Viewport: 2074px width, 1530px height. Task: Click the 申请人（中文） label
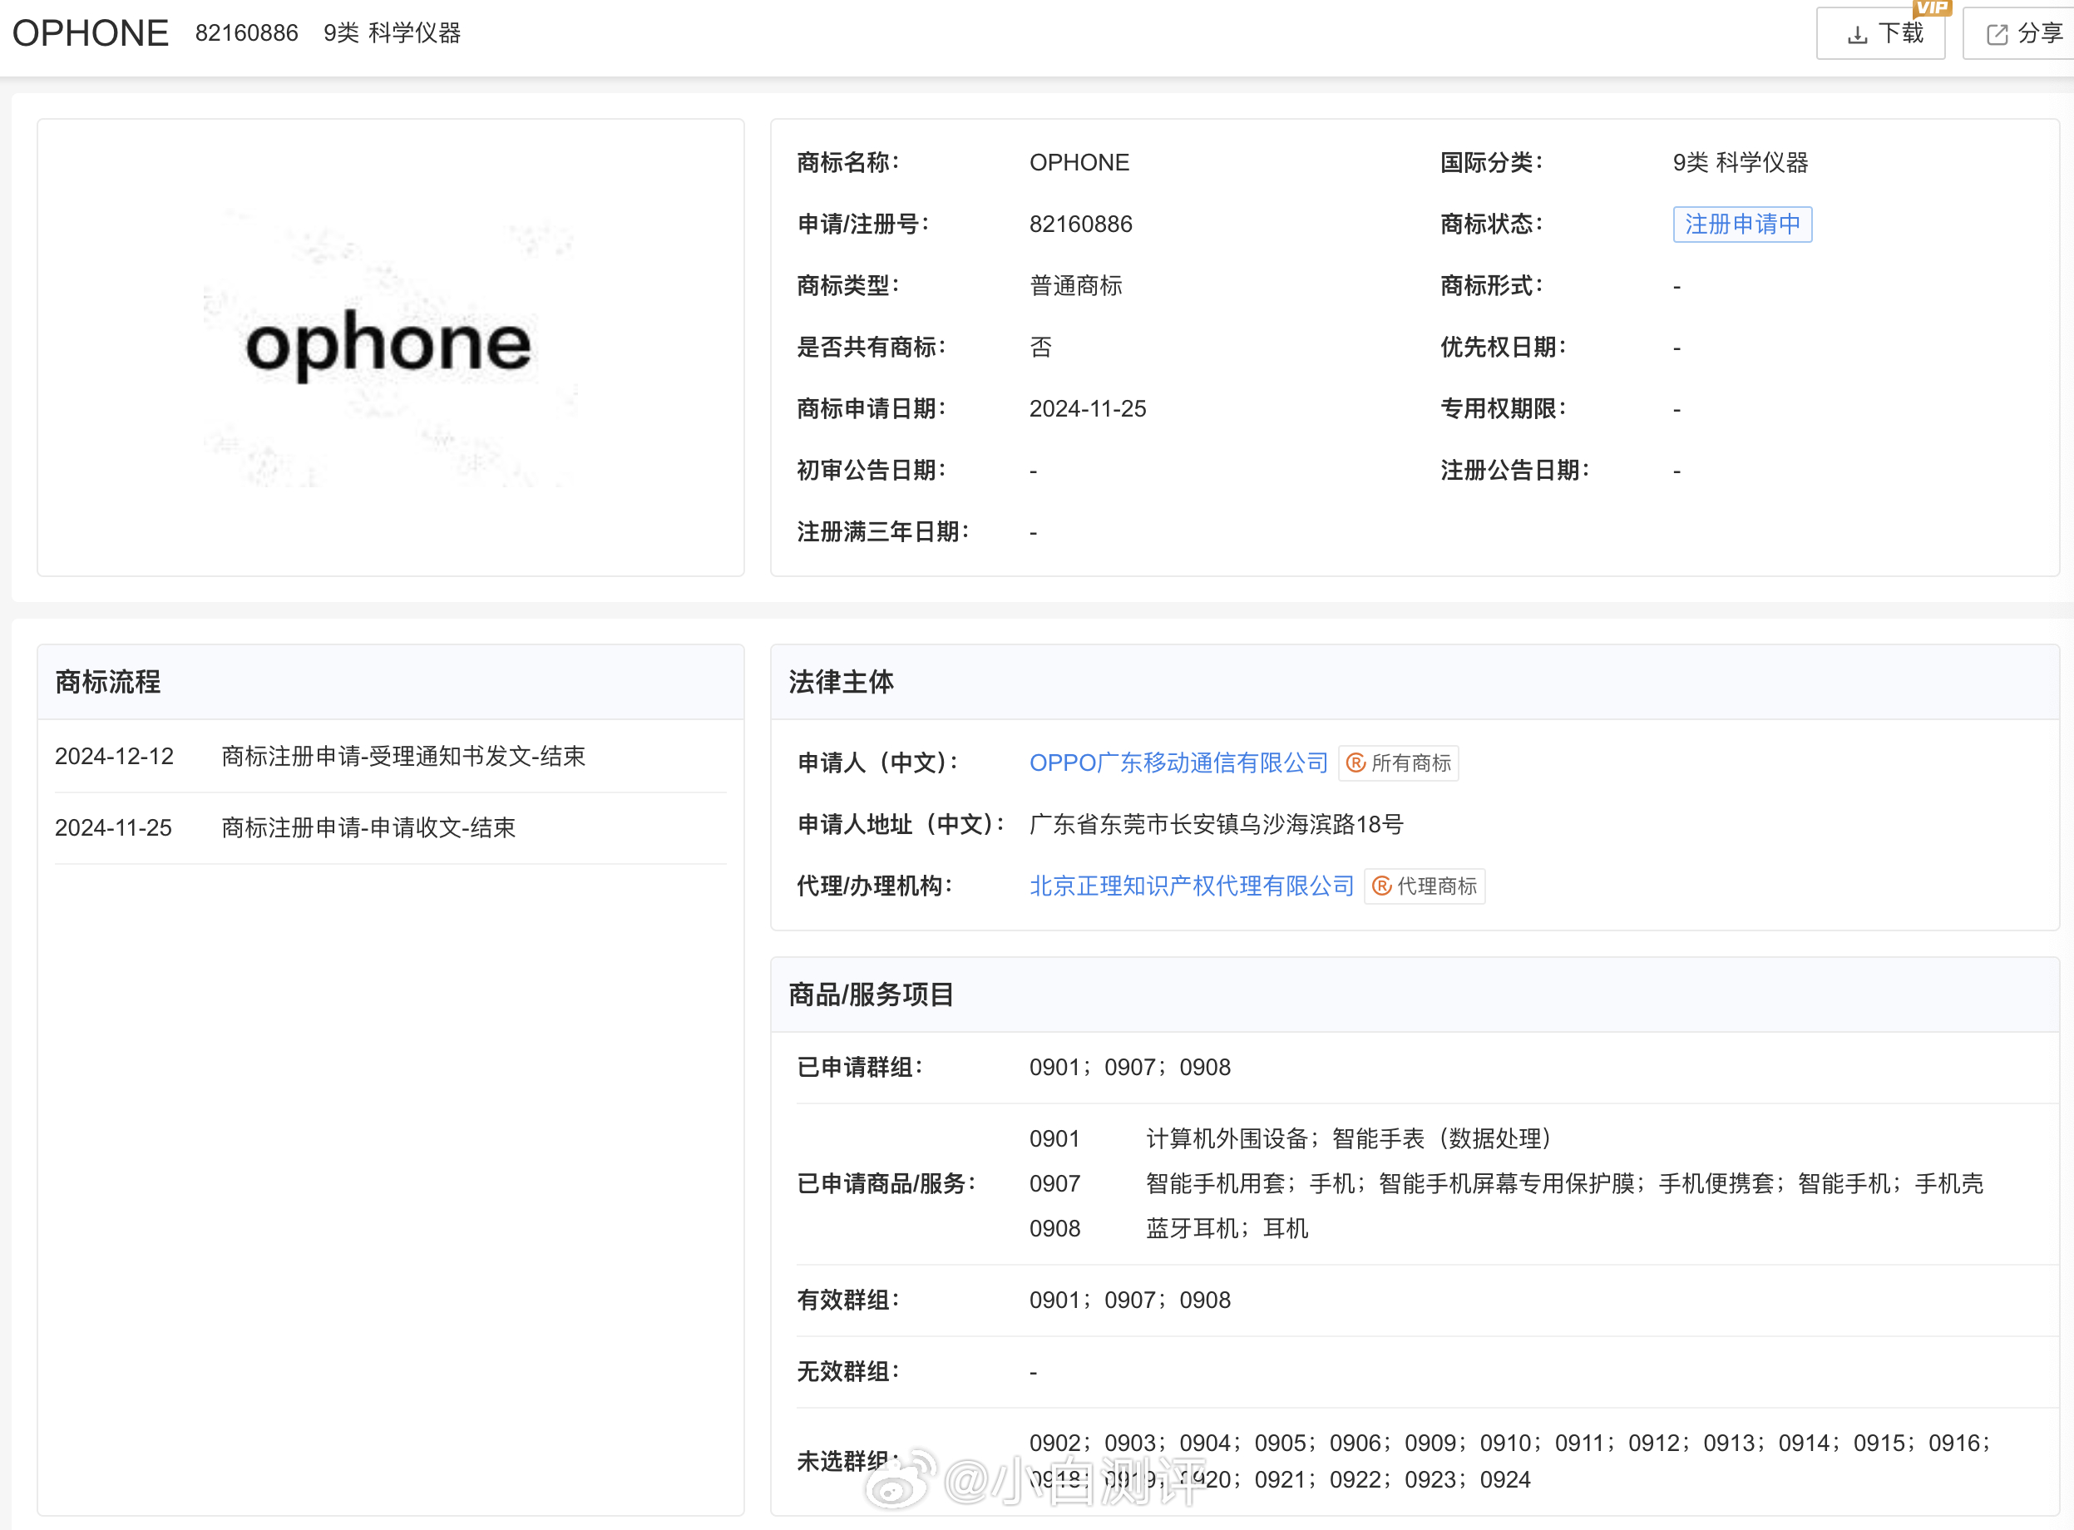878,763
